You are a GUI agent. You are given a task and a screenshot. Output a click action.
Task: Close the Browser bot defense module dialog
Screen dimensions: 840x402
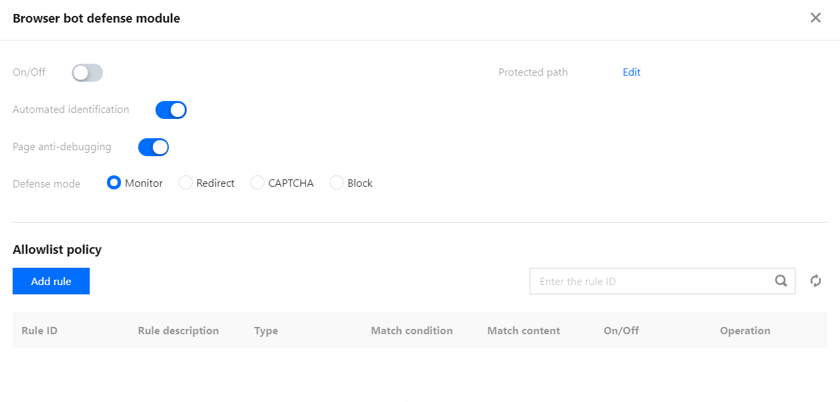(815, 18)
